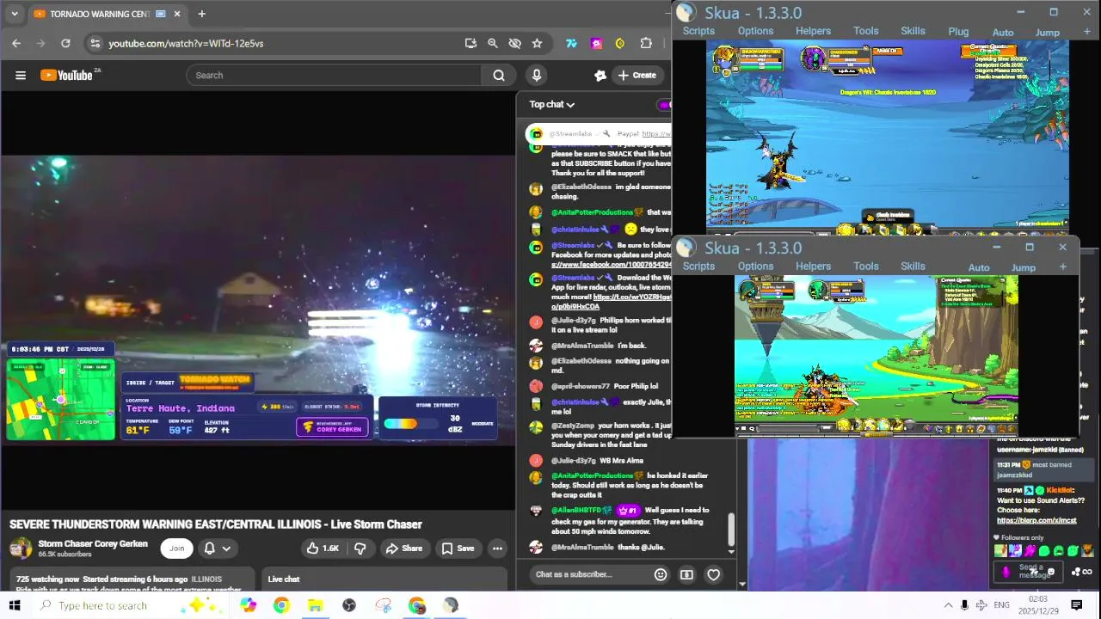This screenshot has width=1101, height=619.
Task: Open Scripts menu in lower Skua window
Action: pos(698,267)
